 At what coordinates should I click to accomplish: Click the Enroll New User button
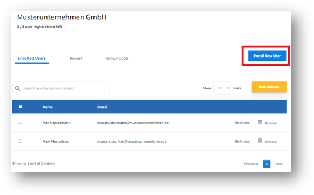(x=267, y=56)
